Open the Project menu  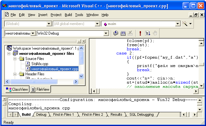click(56, 15)
